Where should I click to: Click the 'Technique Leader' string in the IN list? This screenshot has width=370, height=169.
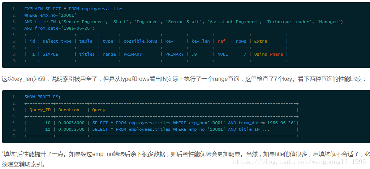pos(289,22)
